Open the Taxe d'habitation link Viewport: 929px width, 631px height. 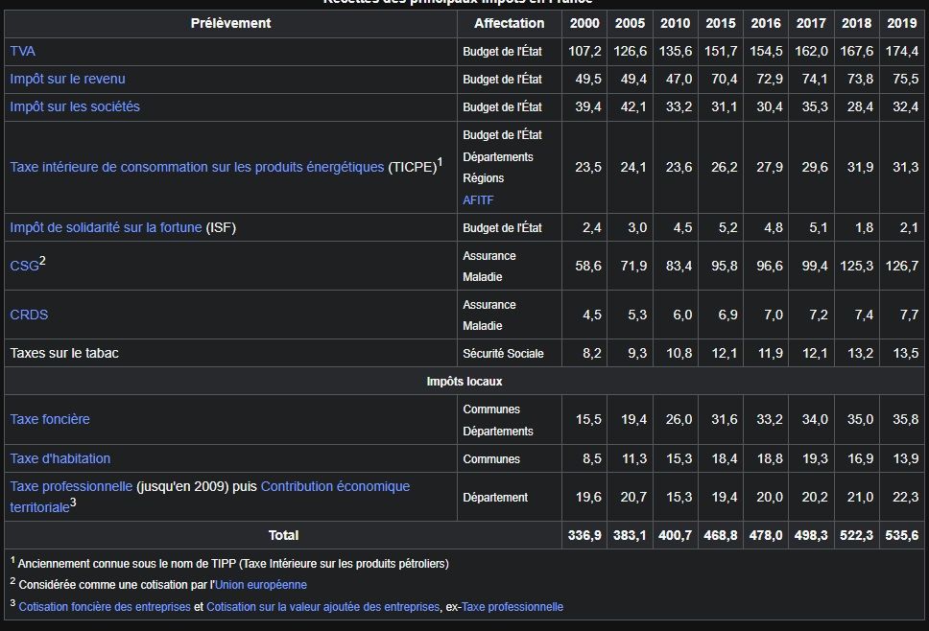pyautogui.click(x=60, y=458)
